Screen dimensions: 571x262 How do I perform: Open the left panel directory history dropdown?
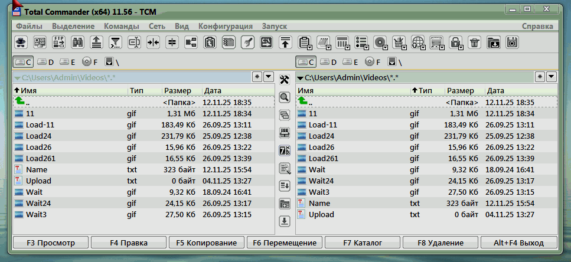(x=268, y=77)
